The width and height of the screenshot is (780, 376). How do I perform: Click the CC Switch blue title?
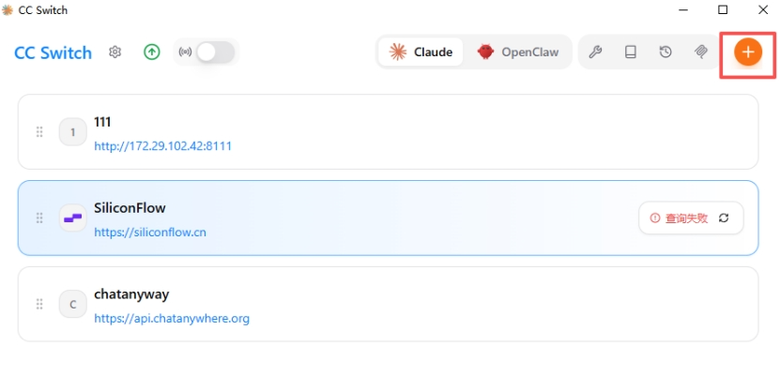(53, 53)
